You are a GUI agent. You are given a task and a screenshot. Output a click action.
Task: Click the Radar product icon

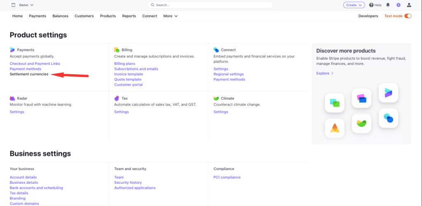coord(12,98)
